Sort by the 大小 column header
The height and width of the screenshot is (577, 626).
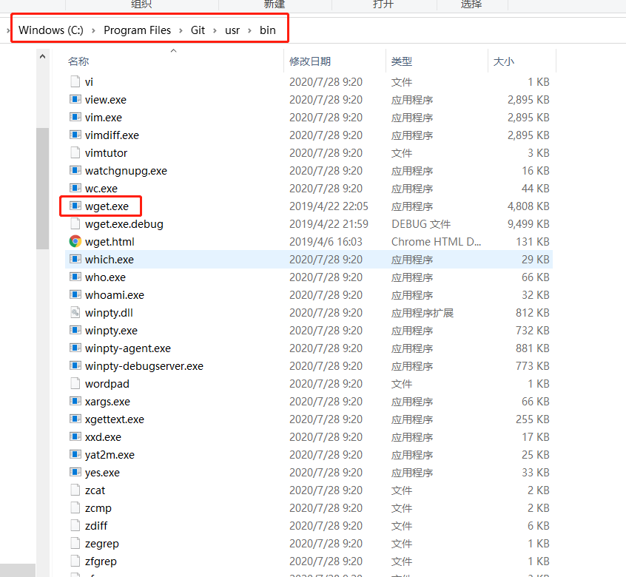tap(504, 61)
